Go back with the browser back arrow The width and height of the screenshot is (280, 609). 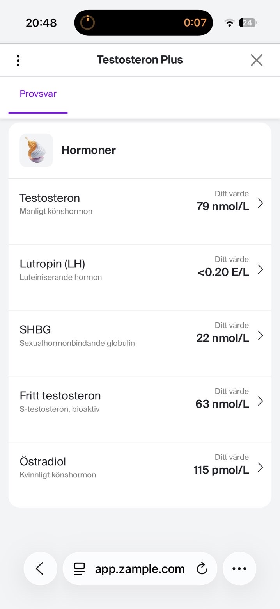click(40, 568)
